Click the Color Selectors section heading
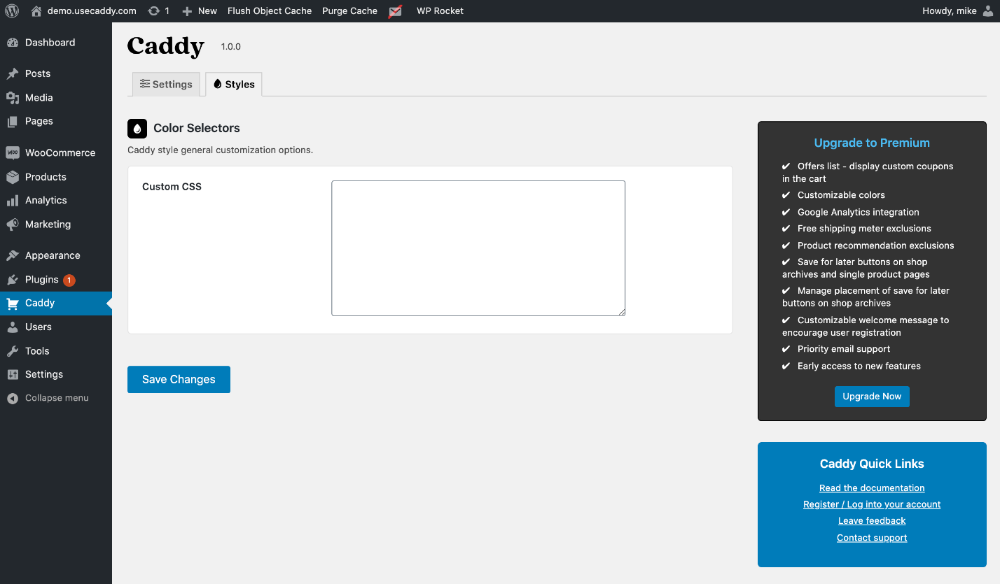This screenshot has width=1000, height=584. pyautogui.click(x=197, y=128)
